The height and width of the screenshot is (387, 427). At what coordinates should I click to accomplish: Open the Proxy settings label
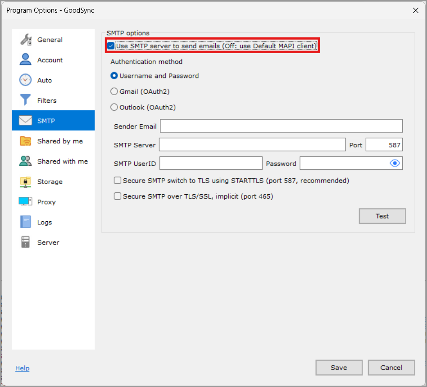tap(46, 202)
